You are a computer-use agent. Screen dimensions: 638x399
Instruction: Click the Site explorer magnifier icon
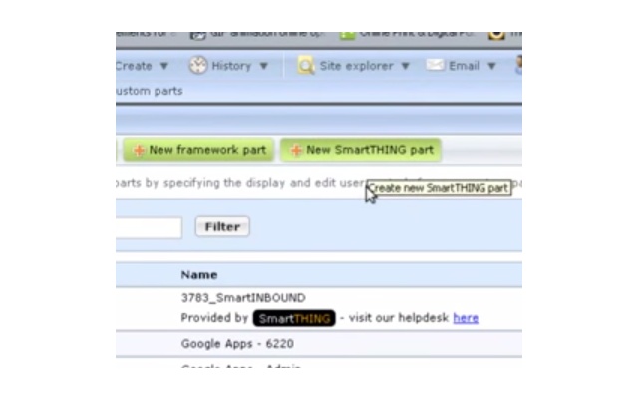[x=306, y=65]
